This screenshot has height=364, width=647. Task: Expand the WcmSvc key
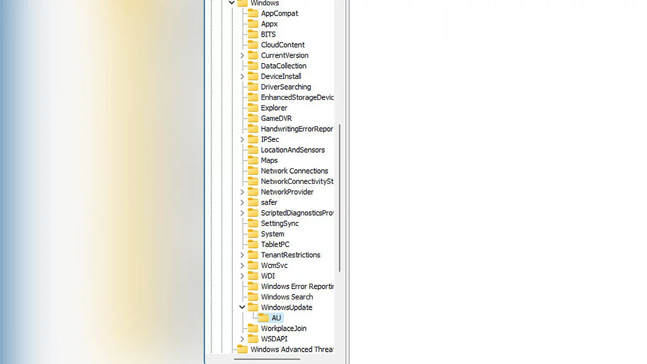(x=242, y=266)
